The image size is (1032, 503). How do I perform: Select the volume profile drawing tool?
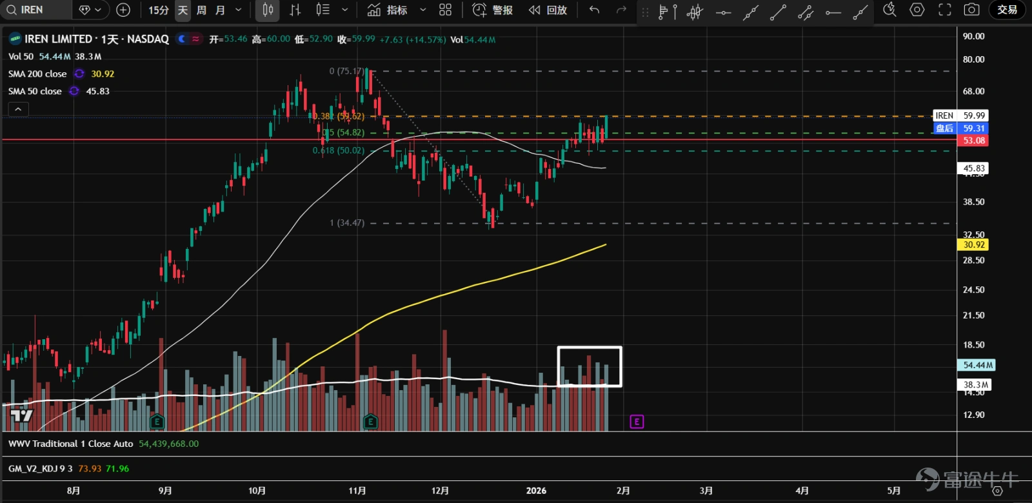pyautogui.click(x=667, y=12)
